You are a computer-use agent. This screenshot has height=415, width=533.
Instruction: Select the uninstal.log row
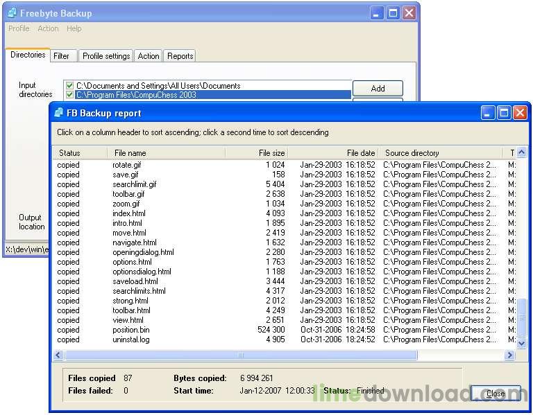285,339
